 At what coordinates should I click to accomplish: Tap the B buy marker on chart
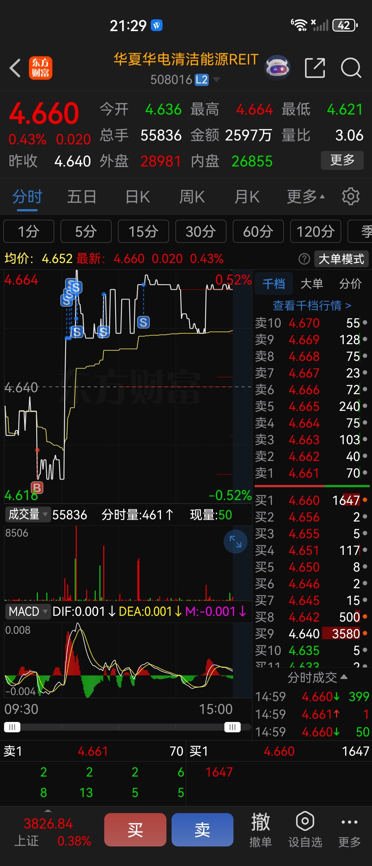tap(37, 487)
